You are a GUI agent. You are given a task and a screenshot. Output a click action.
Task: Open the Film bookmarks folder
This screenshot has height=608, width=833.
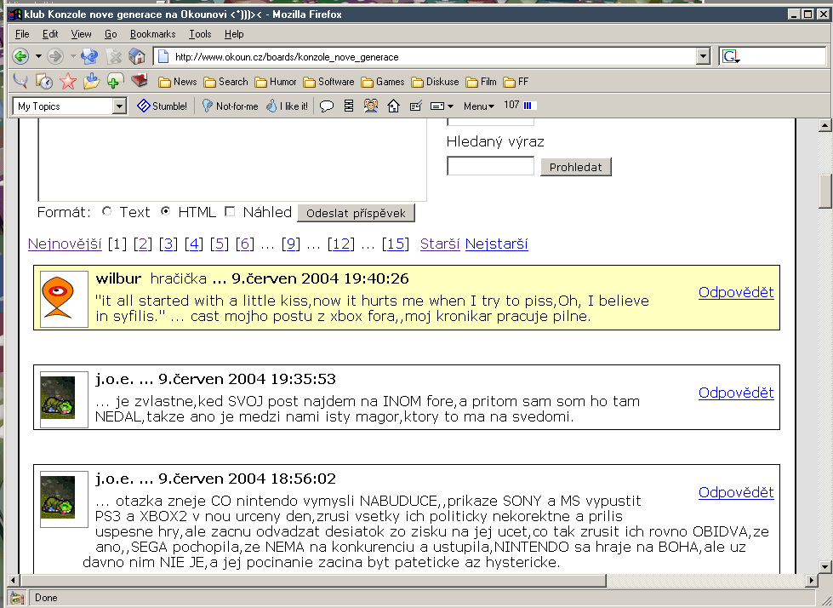pyautogui.click(x=482, y=81)
